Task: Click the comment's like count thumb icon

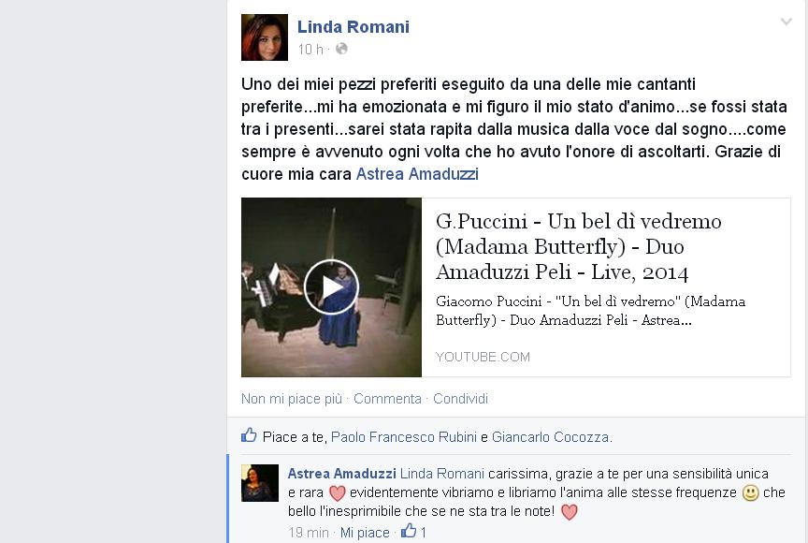Action: point(409,531)
